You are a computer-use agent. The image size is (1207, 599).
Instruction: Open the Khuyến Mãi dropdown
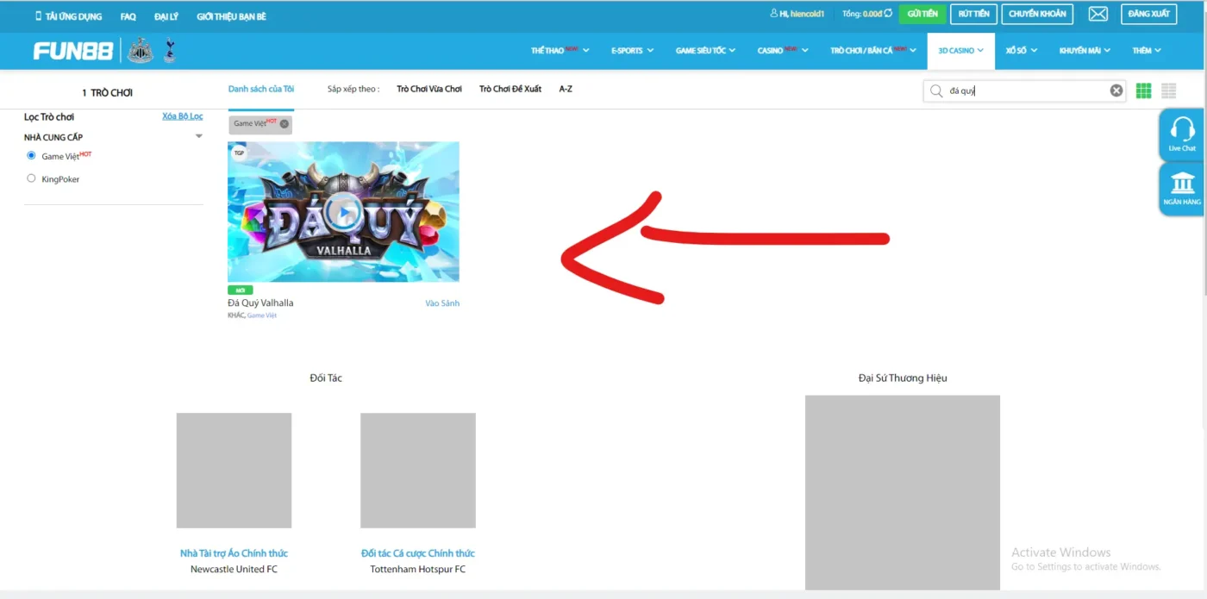1085,51
